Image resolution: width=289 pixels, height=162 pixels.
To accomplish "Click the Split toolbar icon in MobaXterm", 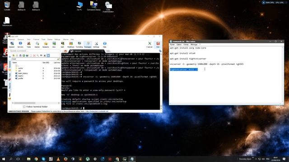I will tap(62, 45).
